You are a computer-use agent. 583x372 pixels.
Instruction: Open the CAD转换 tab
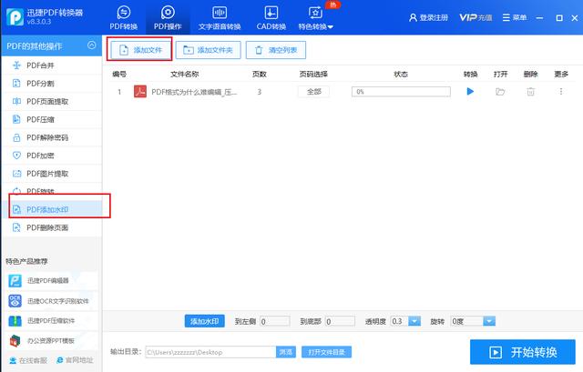[271, 17]
